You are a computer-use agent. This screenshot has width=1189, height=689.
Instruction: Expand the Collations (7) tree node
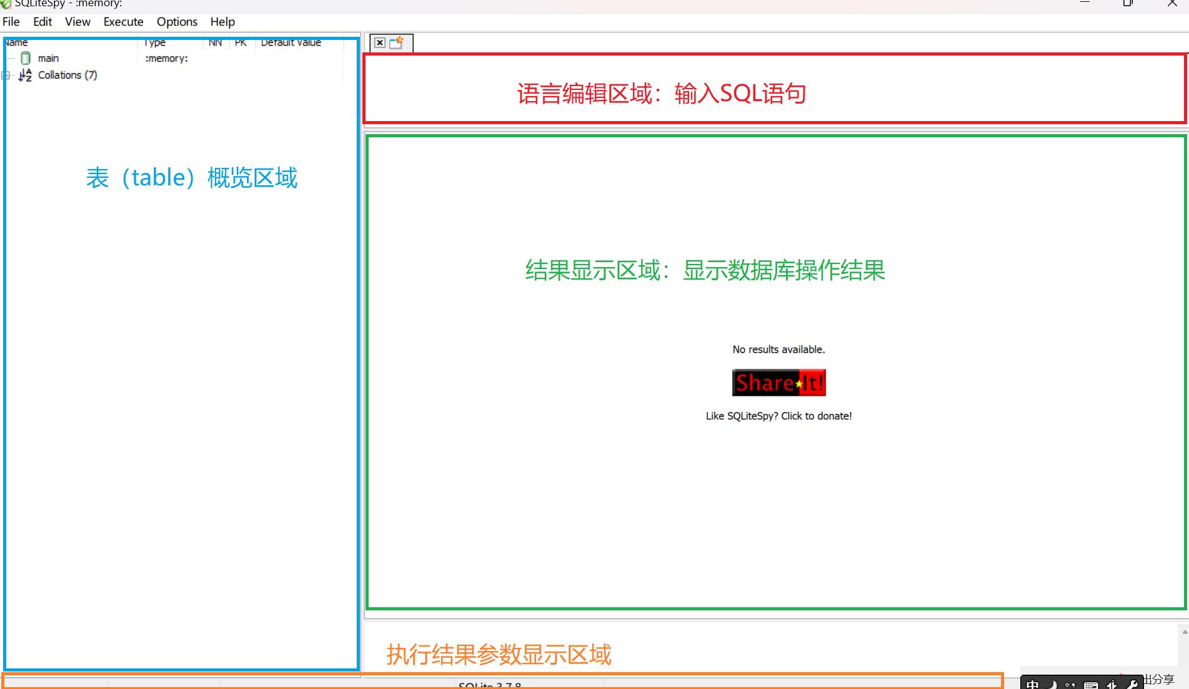tap(5, 75)
